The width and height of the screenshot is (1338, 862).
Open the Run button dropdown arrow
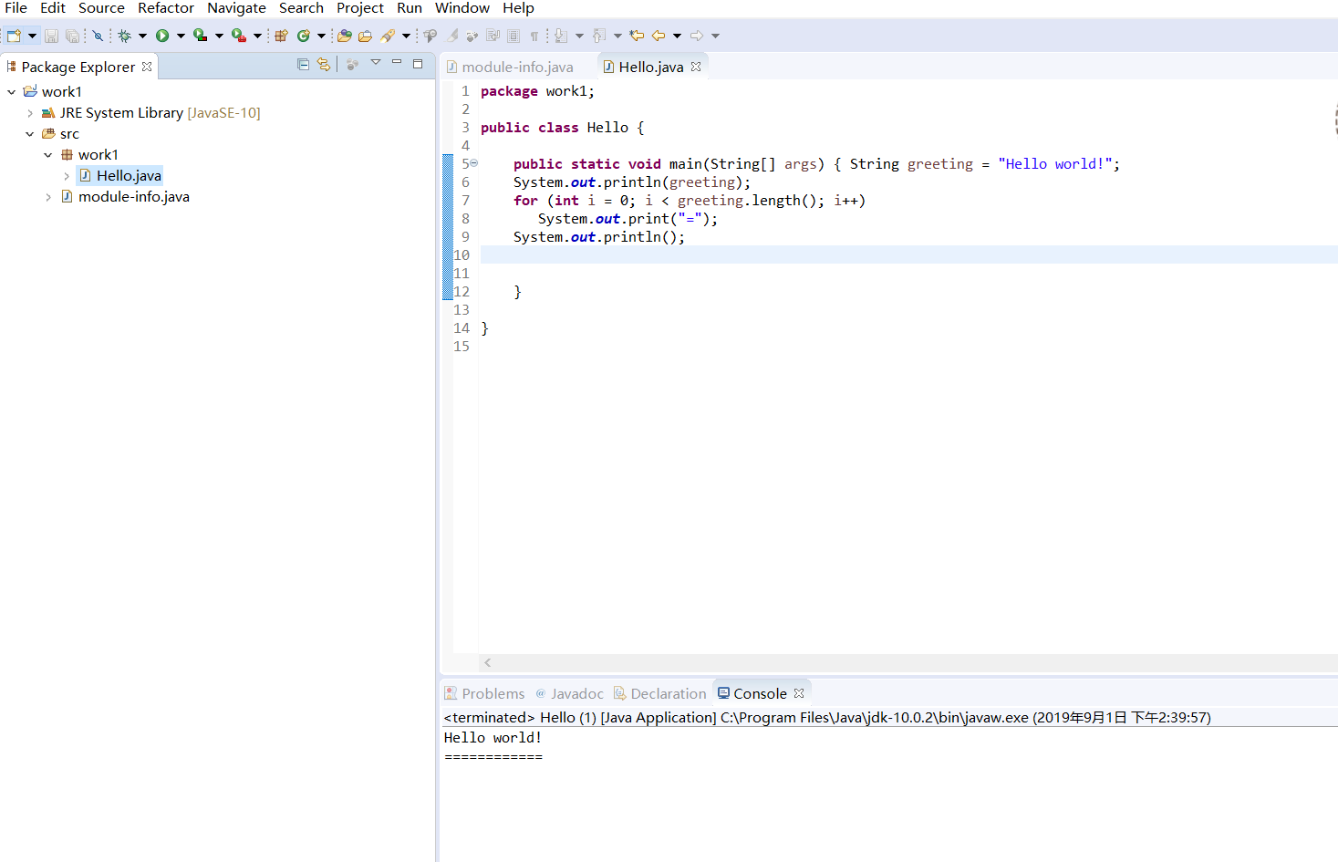pos(181,36)
